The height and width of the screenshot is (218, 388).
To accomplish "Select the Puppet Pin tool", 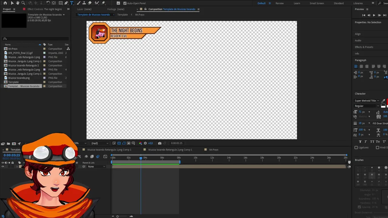I will (103, 3).
